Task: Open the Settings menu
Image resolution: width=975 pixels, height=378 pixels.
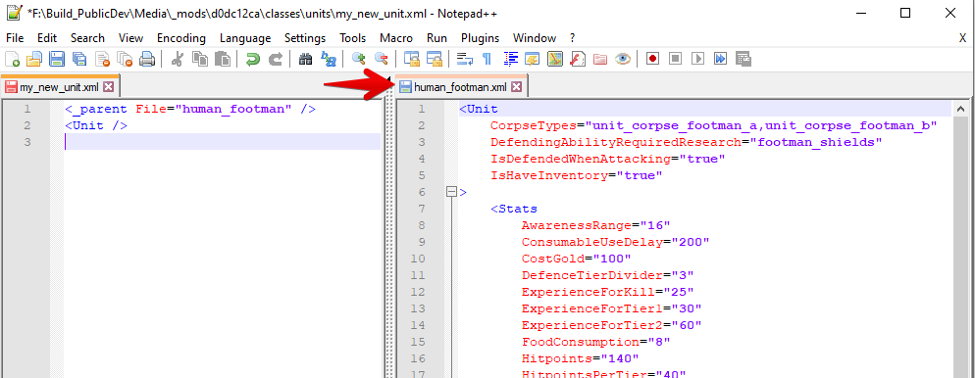Action: pyautogui.click(x=305, y=38)
